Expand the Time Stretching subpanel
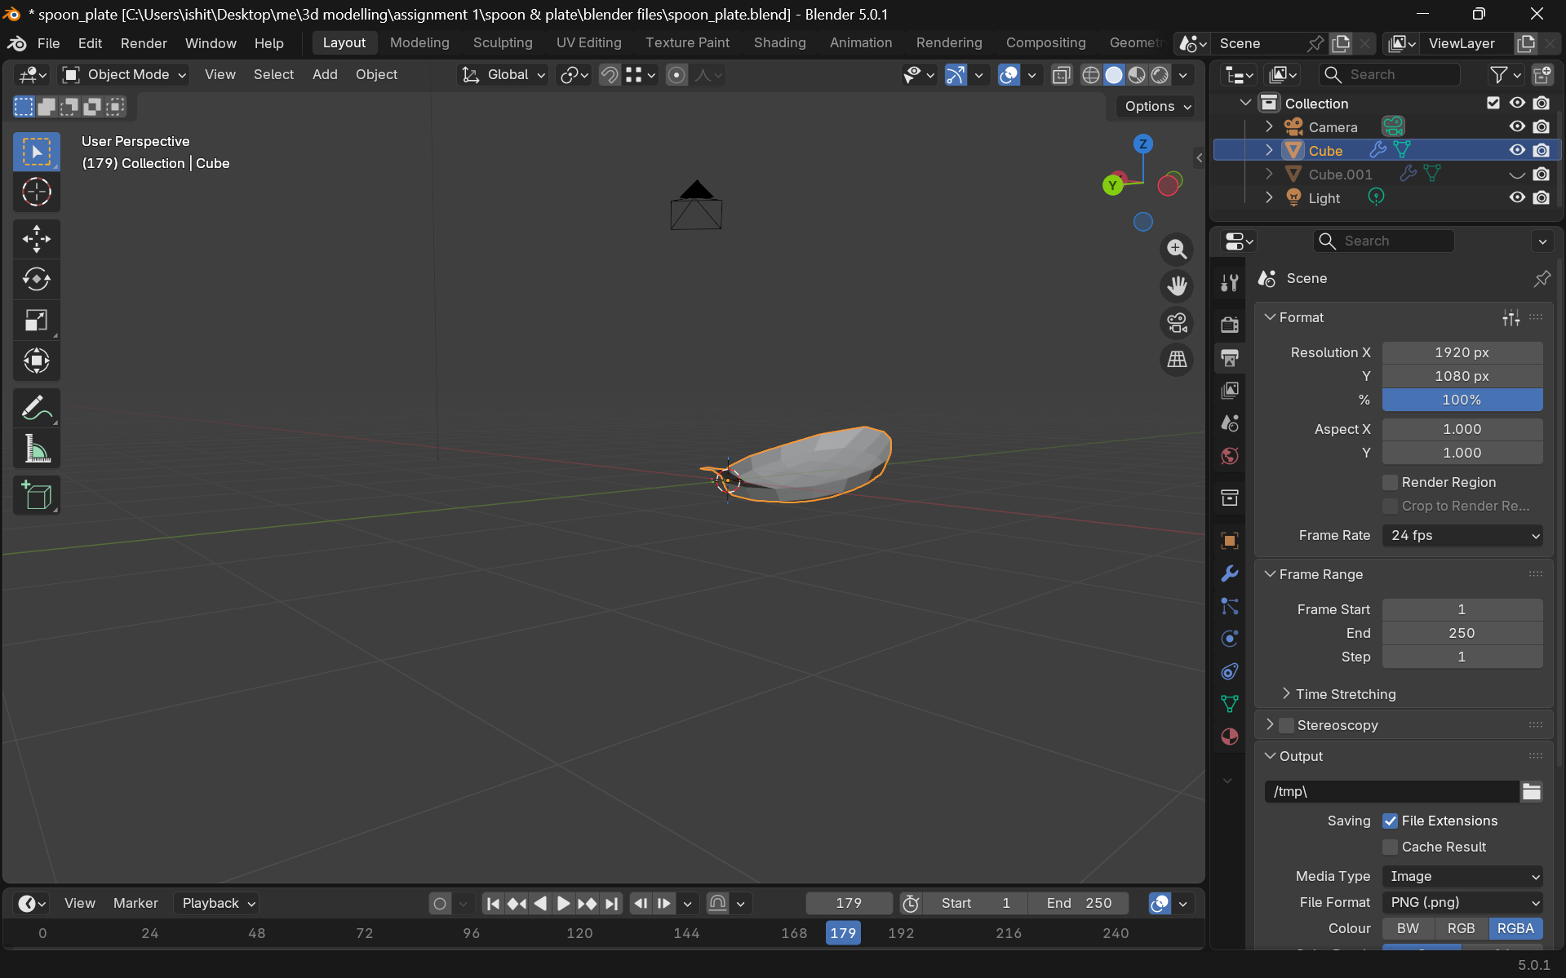This screenshot has width=1566, height=978. pos(1287,693)
